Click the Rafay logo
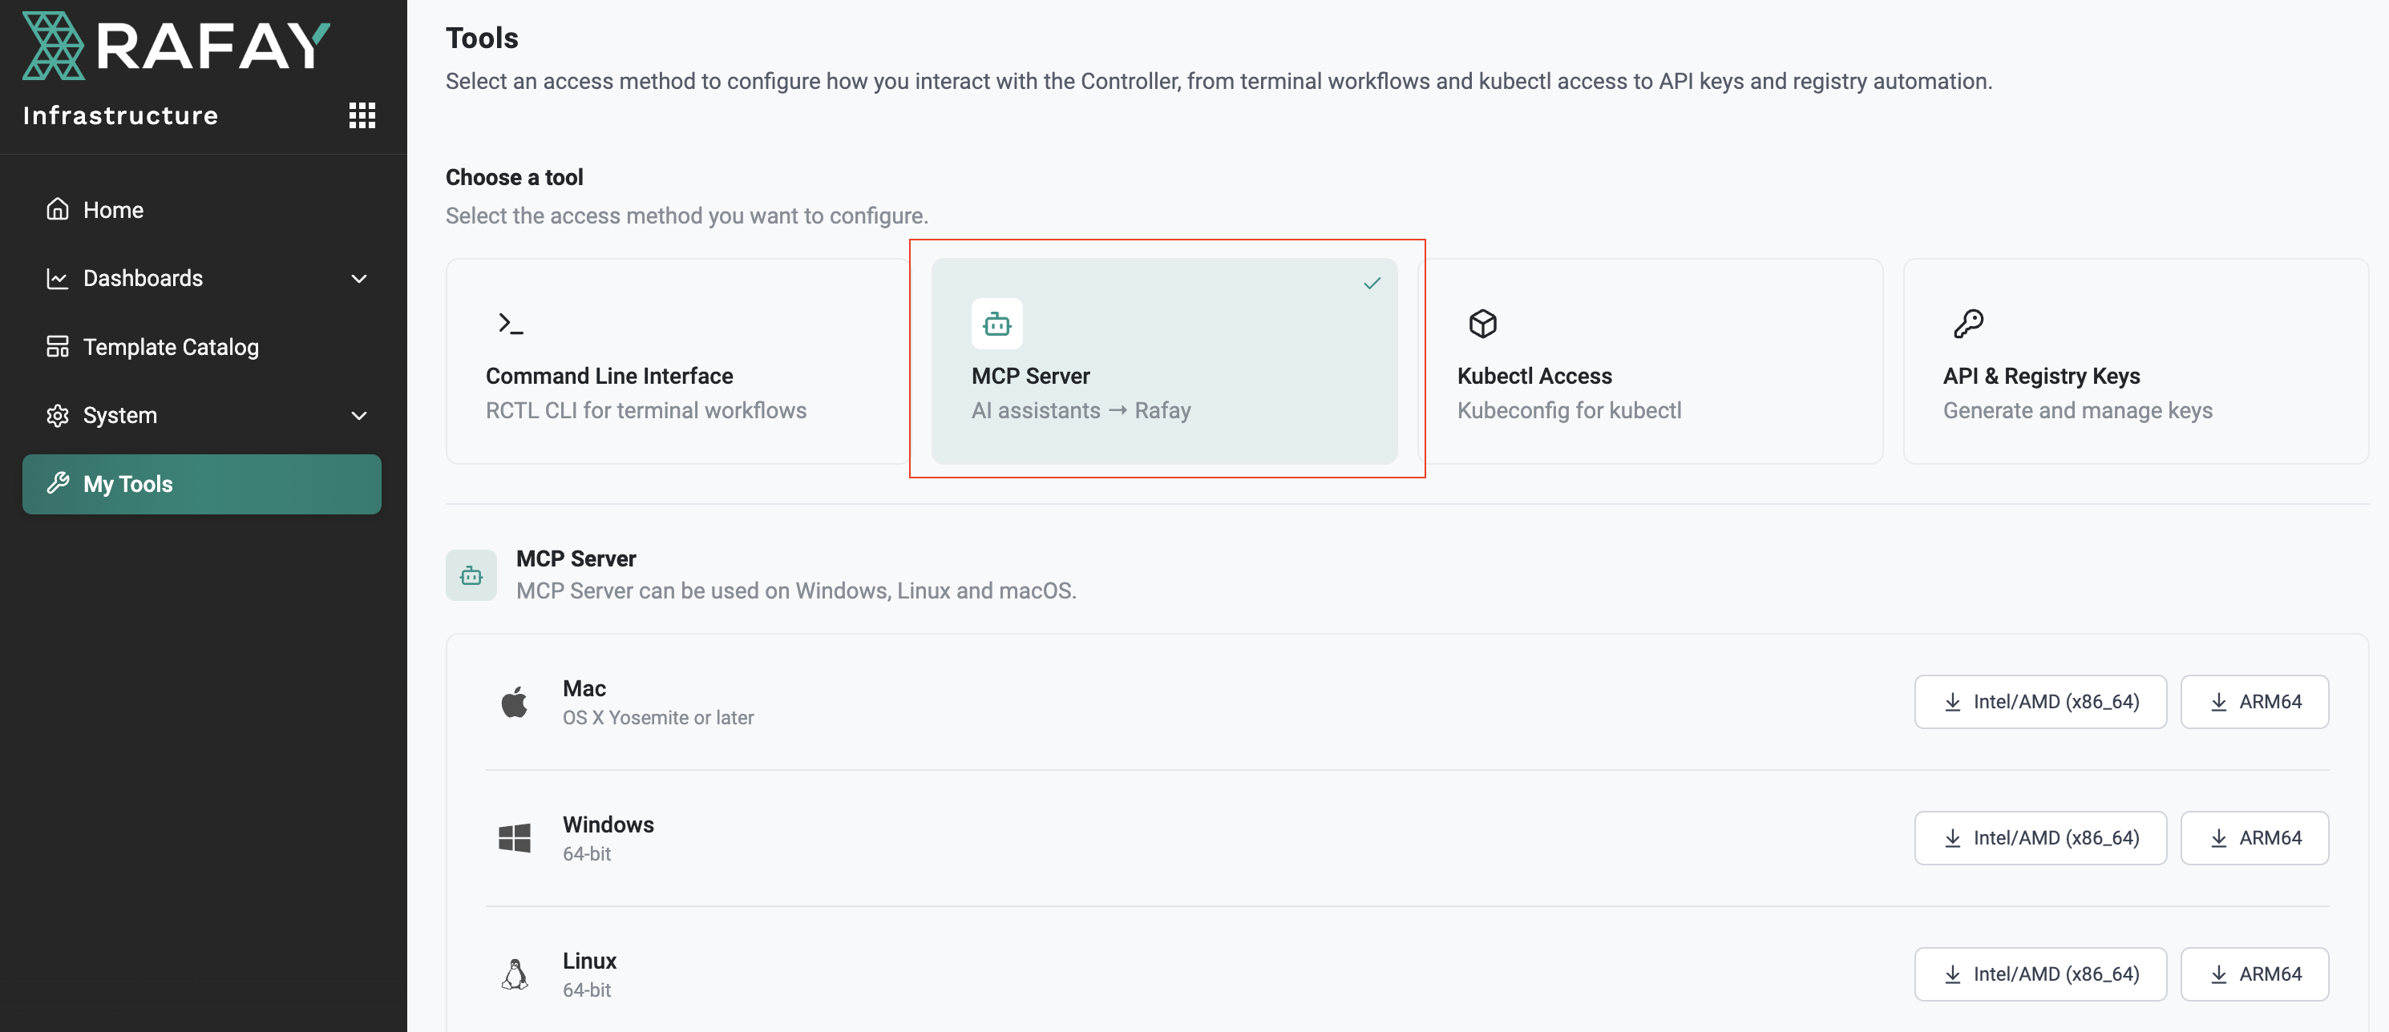The height and width of the screenshot is (1032, 2389). (176, 46)
